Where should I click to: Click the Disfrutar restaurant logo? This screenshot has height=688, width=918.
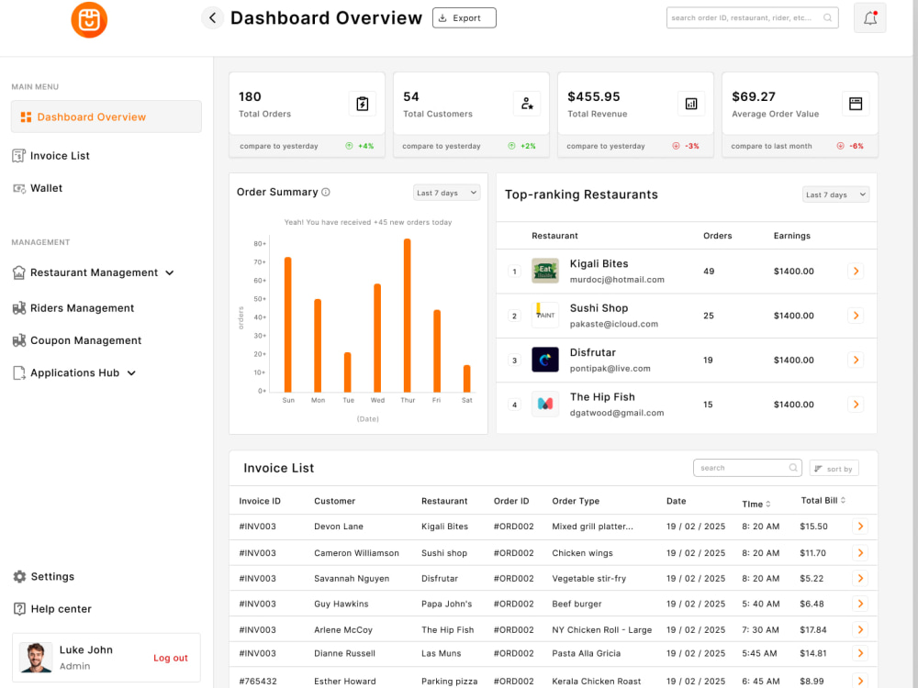[545, 360]
